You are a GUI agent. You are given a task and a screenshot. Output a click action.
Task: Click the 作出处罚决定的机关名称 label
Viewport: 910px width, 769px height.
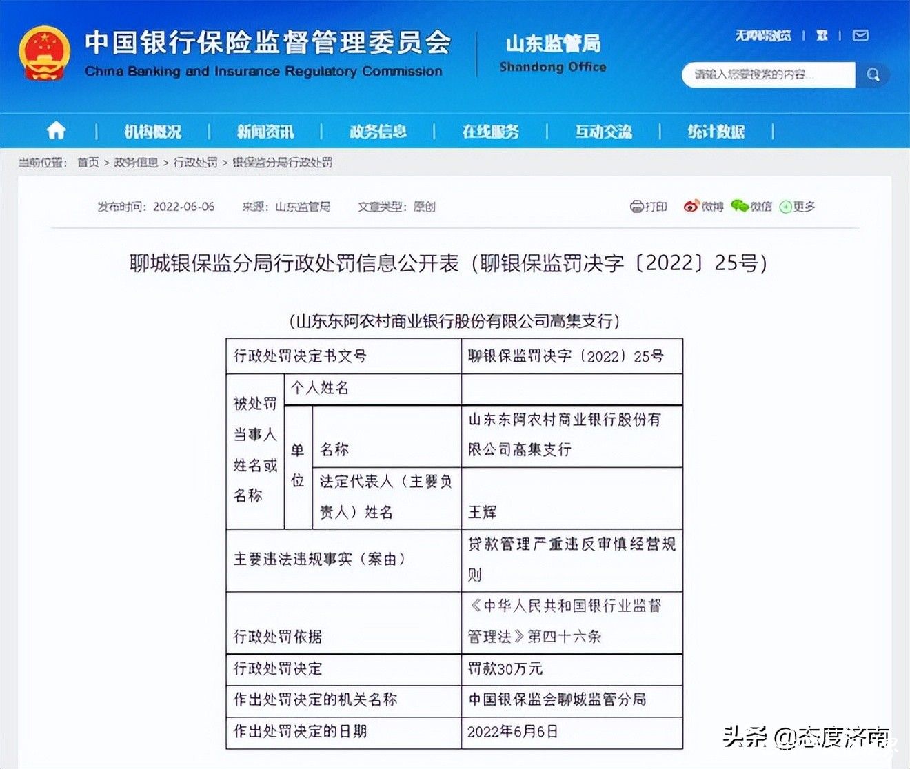coord(343,700)
